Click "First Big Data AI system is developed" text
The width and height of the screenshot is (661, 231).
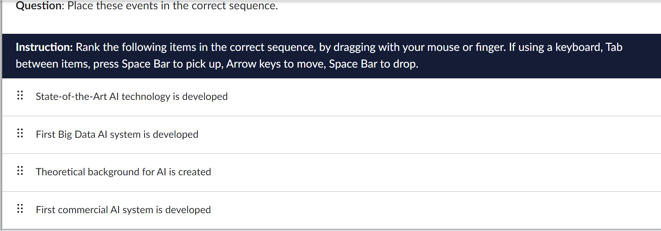tap(117, 134)
